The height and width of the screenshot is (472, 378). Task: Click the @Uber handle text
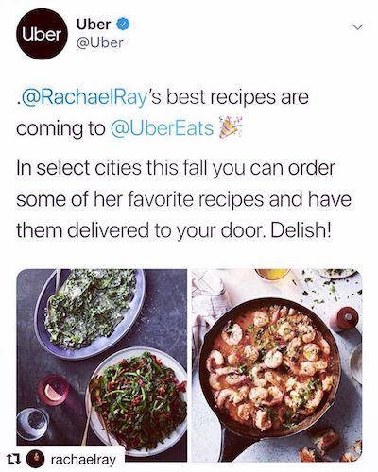[99, 42]
